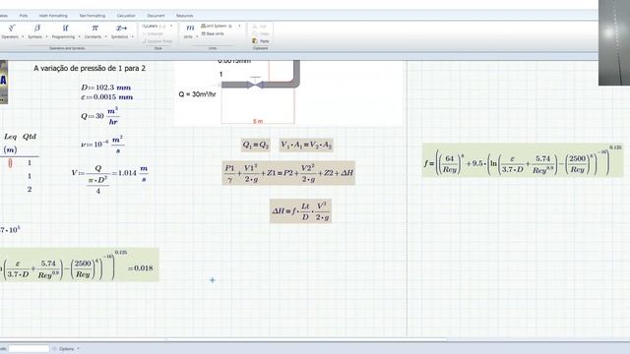Screen dimensions: 630x354
Task: Expand the Constants dropdown arrow
Action: (x=105, y=37)
